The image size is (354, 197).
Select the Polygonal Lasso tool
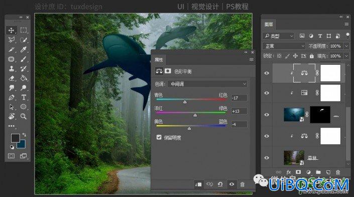[x=11, y=40]
